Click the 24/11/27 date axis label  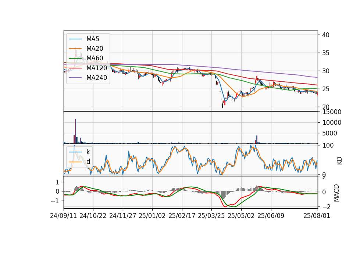(123, 216)
